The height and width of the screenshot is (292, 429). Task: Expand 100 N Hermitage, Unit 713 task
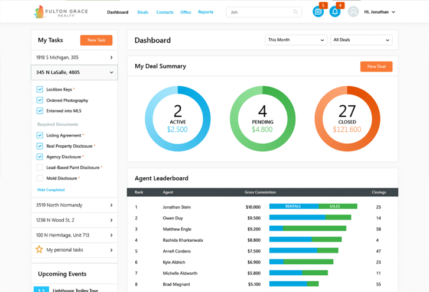pyautogui.click(x=74, y=235)
